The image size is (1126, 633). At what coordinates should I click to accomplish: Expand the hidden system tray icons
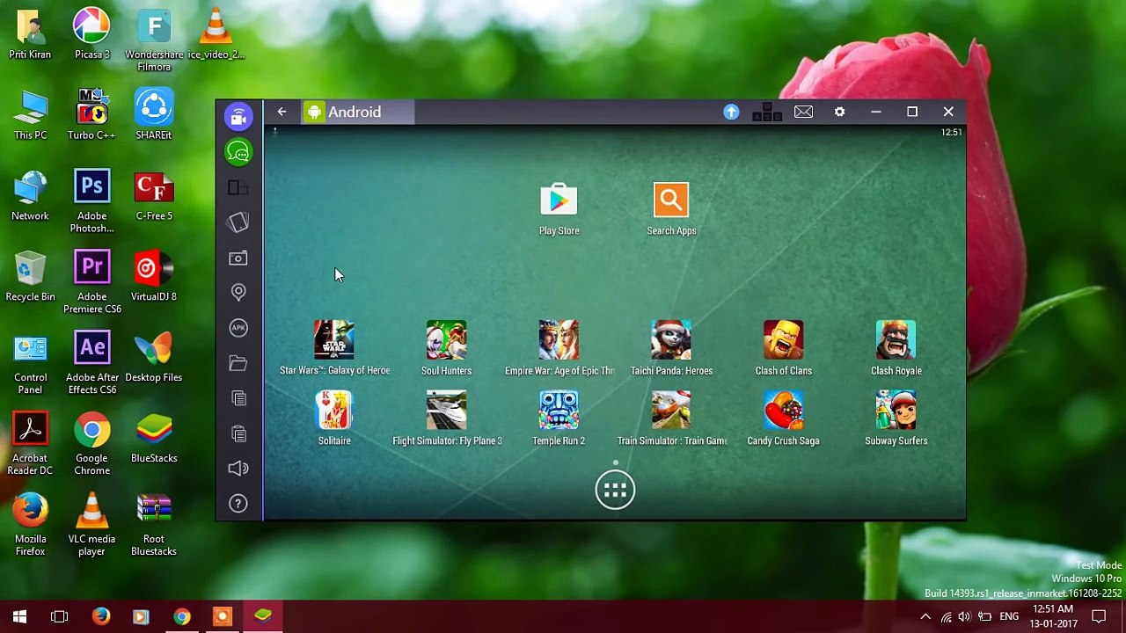coord(925,616)
